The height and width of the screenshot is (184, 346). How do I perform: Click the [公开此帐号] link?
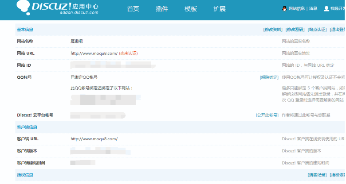click(x=267, y=115)
